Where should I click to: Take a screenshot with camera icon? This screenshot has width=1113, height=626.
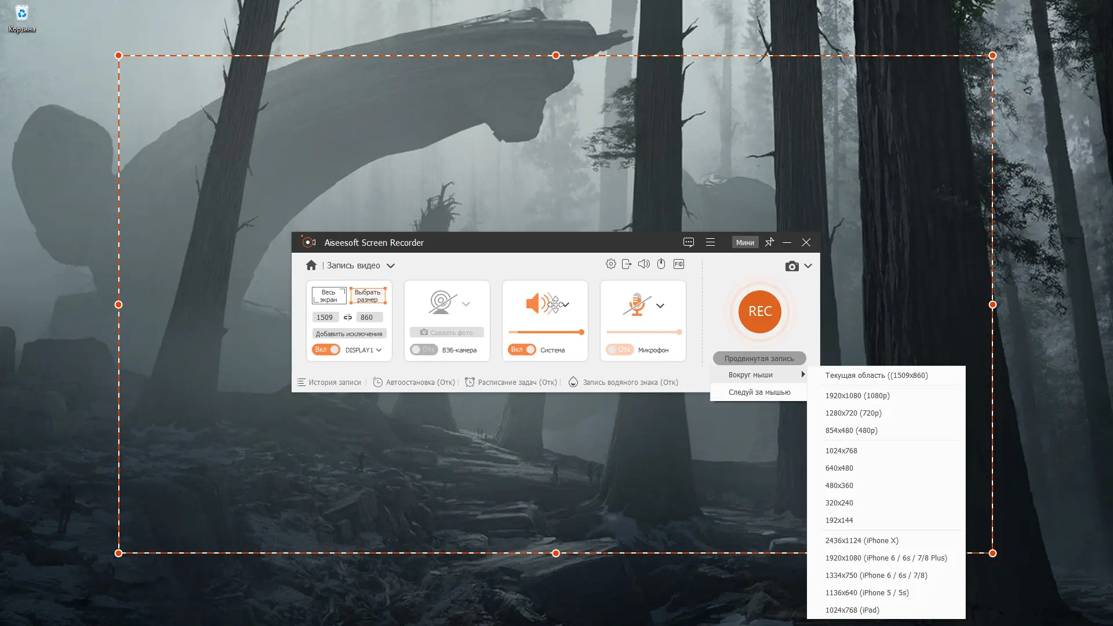click(x=792, y=266)
